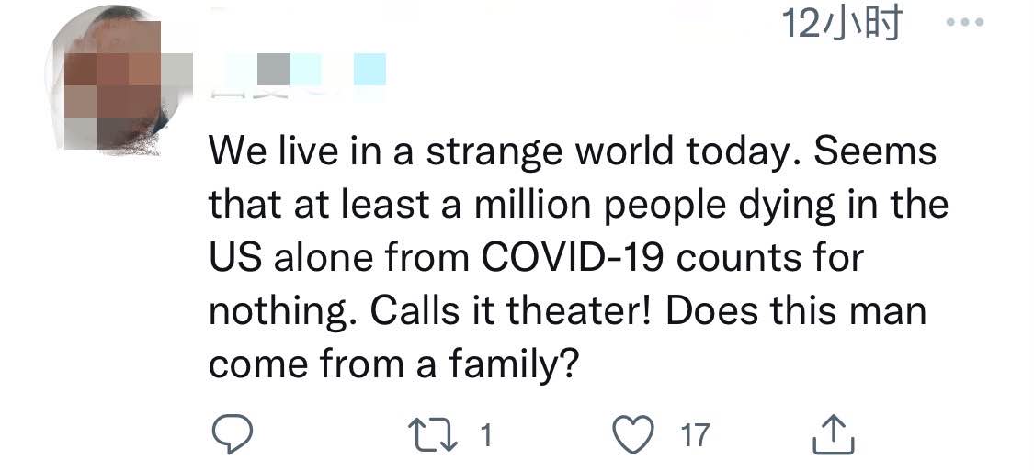Click the grey blurred username block
The height and width of the screenshot is (471, 1034).
pos(273,70)
